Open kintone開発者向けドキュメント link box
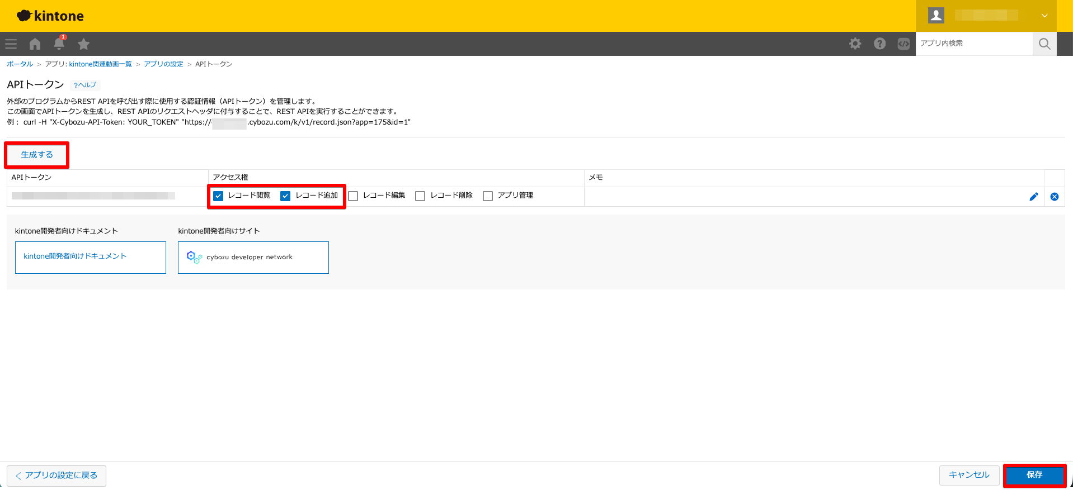The width and height of the screenshot is (1073, 490). point(91,258)
